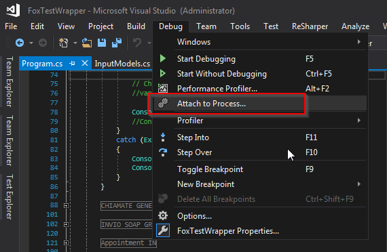Click line number 86 in the gutter

(x=54, y=187)
